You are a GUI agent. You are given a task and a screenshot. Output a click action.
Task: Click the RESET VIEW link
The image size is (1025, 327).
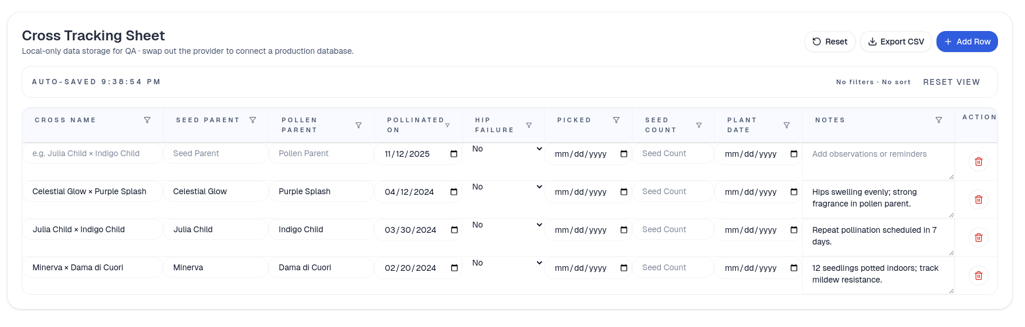pyautogui.click(x=951, y=82)
